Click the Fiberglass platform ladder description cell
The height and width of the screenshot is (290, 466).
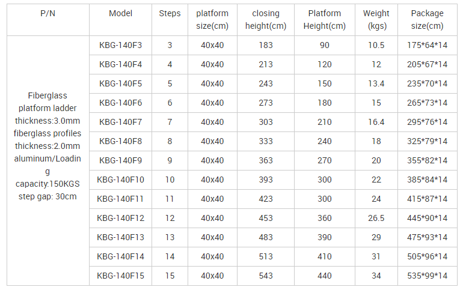[48, 146]
